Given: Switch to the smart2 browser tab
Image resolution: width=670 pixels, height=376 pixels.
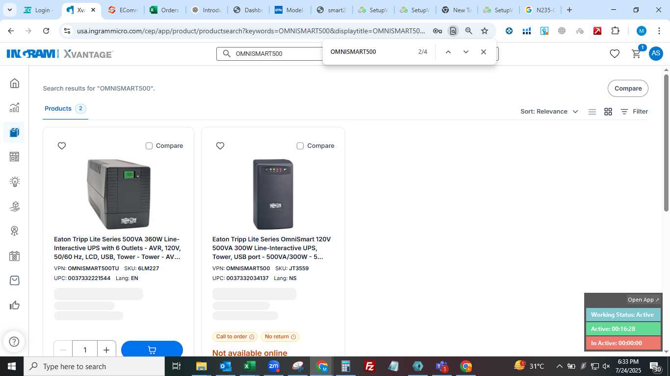Looking at the screenshot, I should 333,10.
